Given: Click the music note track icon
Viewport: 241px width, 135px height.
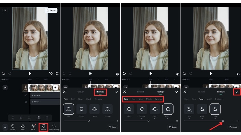Looking at the screenshot, I should (26, 95).
